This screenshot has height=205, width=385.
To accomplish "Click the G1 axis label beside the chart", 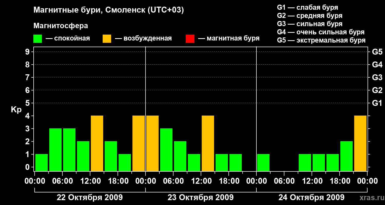I will (x=377, y=103).
